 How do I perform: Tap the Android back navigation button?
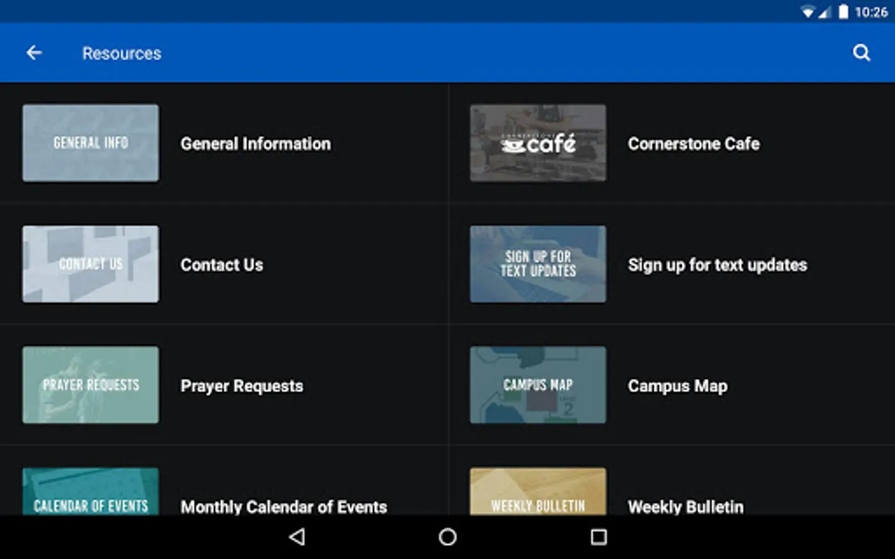[x=297, y=537]
